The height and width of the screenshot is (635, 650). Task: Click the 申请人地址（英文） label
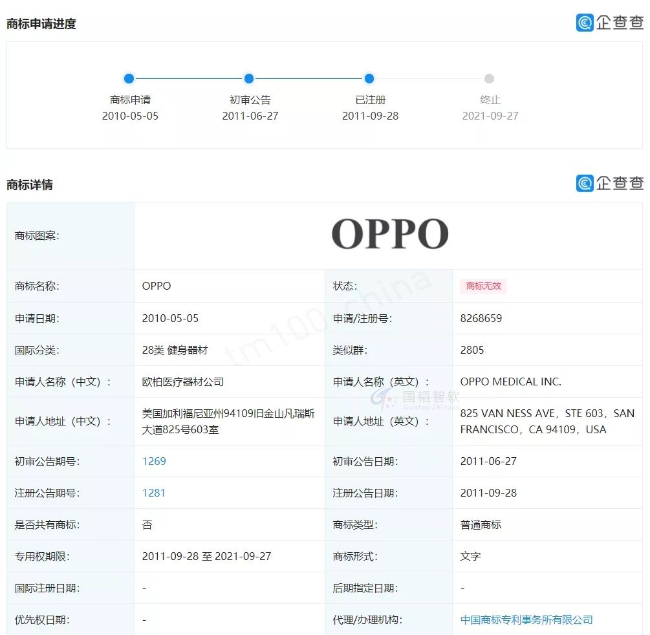click(x=380, y=422)
